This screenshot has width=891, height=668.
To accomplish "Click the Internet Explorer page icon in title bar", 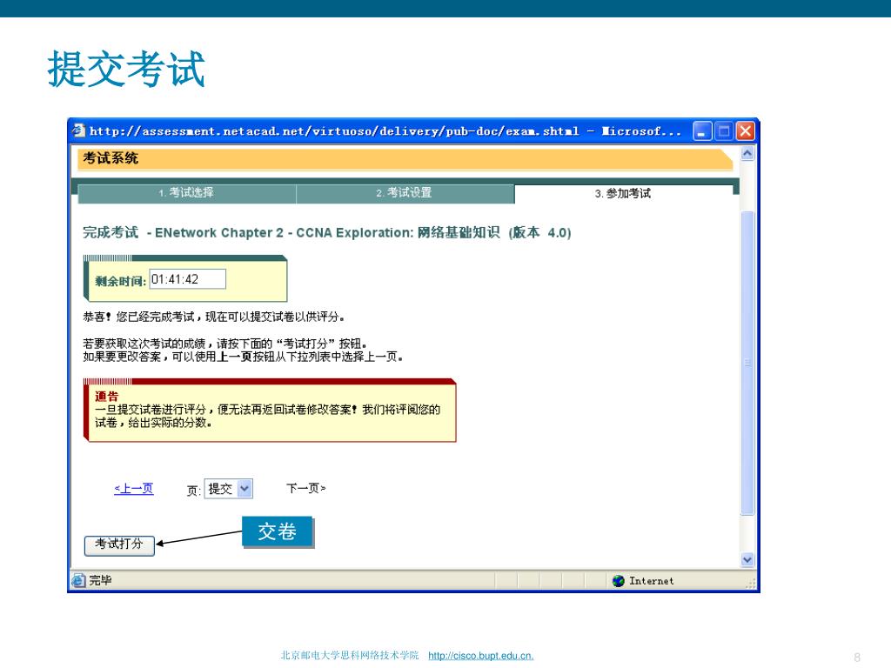I will 79,130.
